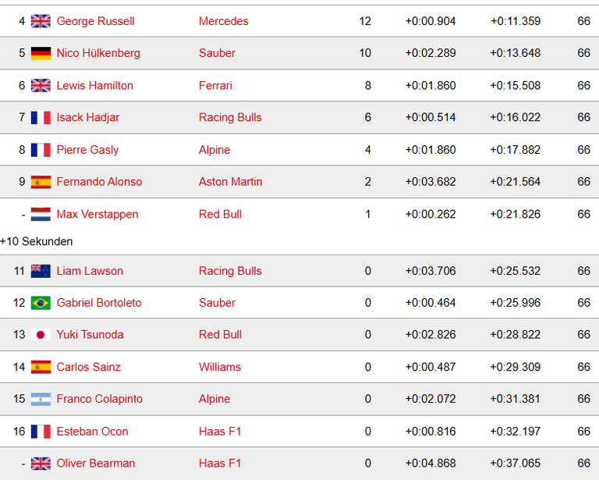The height and width of the screenshot is (480, 599).
Task: Open Carlos Sainz's profile link
Action: click(89, 367)
